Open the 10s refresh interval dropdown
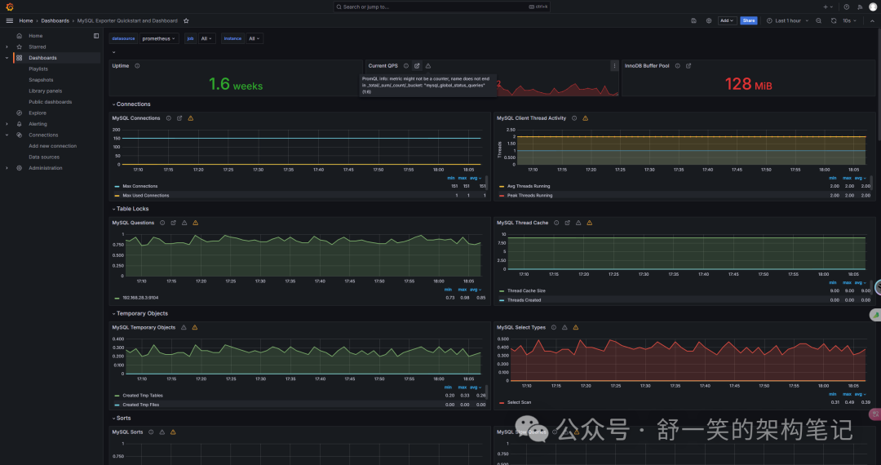881x465 pixels. pyautogui.click(x=849, y=20)
